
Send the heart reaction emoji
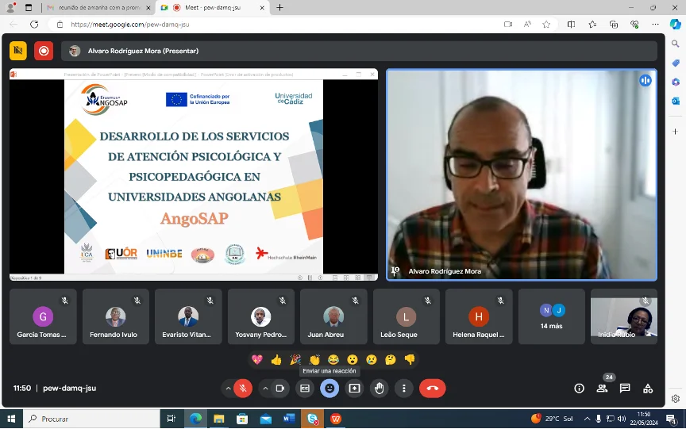(257, 359)
